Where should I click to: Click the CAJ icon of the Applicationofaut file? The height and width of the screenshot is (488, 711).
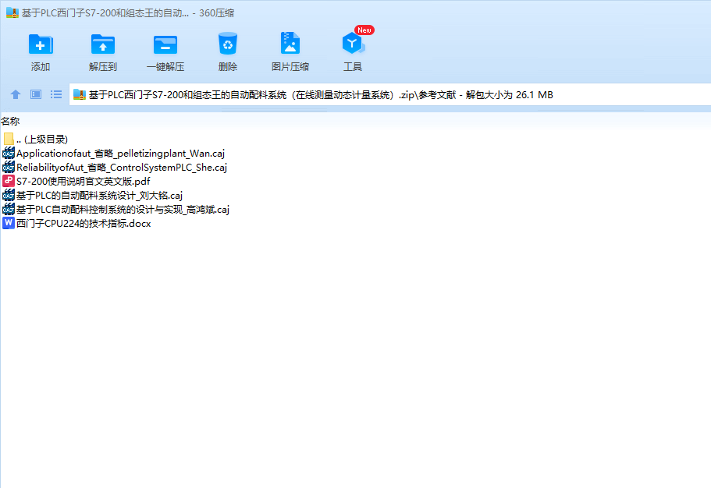(x=8, y=153)
